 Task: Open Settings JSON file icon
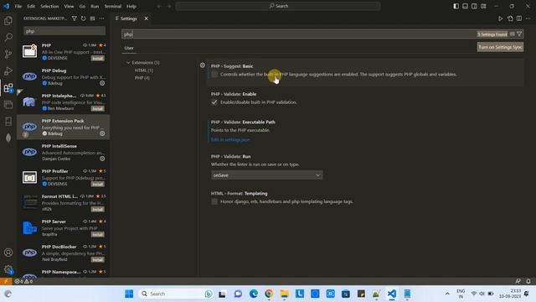pyautogui.click(x=510, y=18)
